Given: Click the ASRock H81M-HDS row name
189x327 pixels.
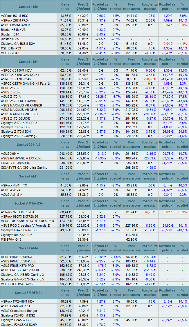Looking at the screenshot, I should coord(15,16).
